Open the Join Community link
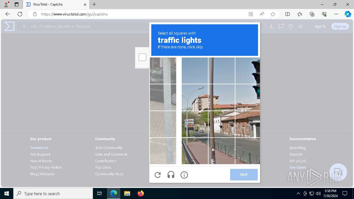 pyautogui.click(x=109, y=148)
